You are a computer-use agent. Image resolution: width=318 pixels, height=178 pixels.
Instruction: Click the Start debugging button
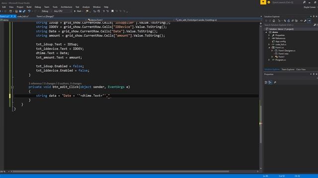pyautogui.click(x=78, y=11)
